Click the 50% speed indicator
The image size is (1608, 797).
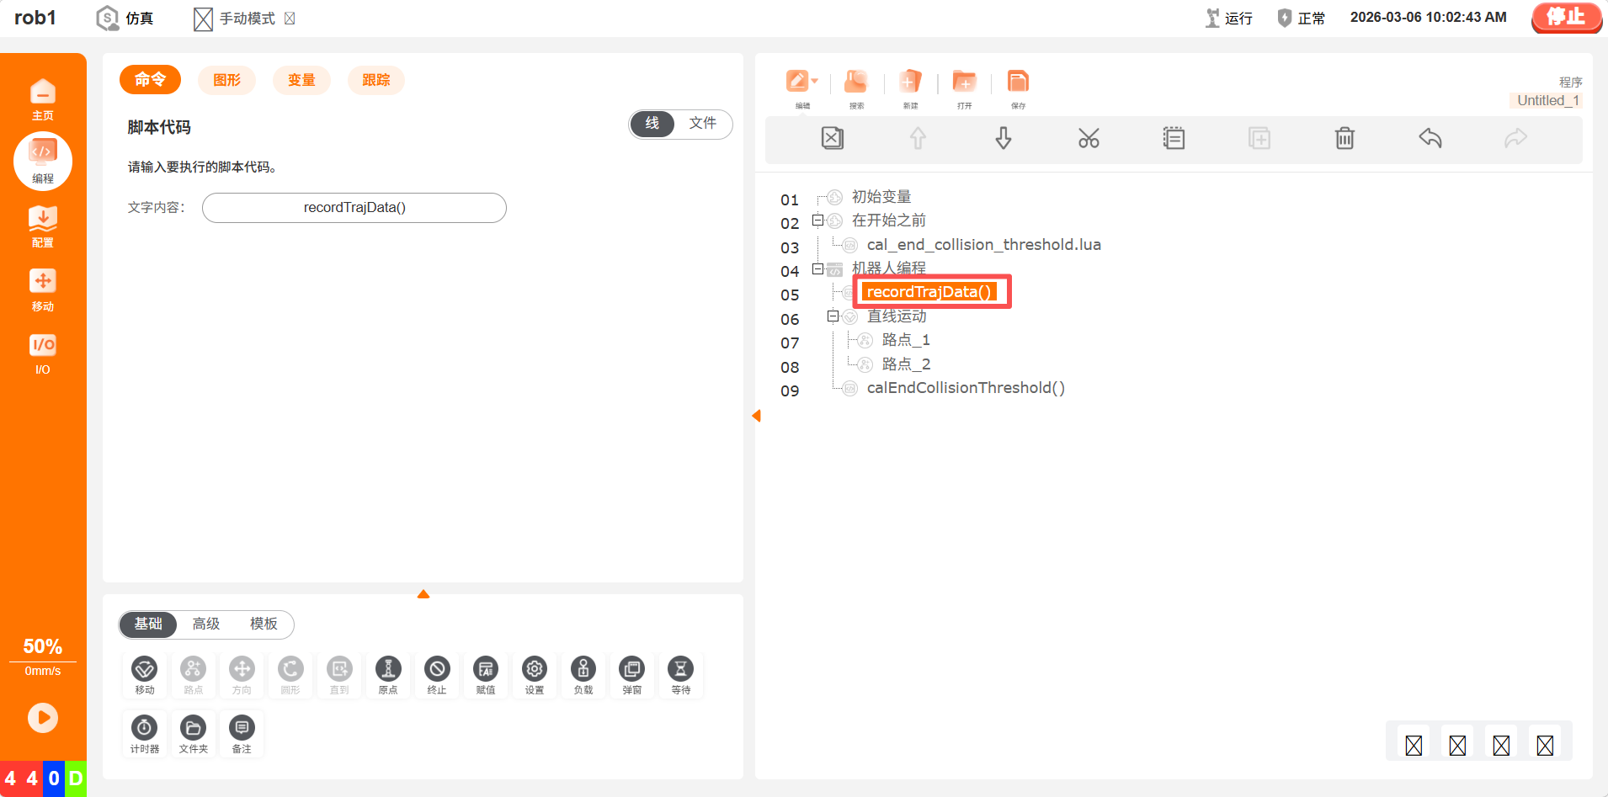coord(43,646)
